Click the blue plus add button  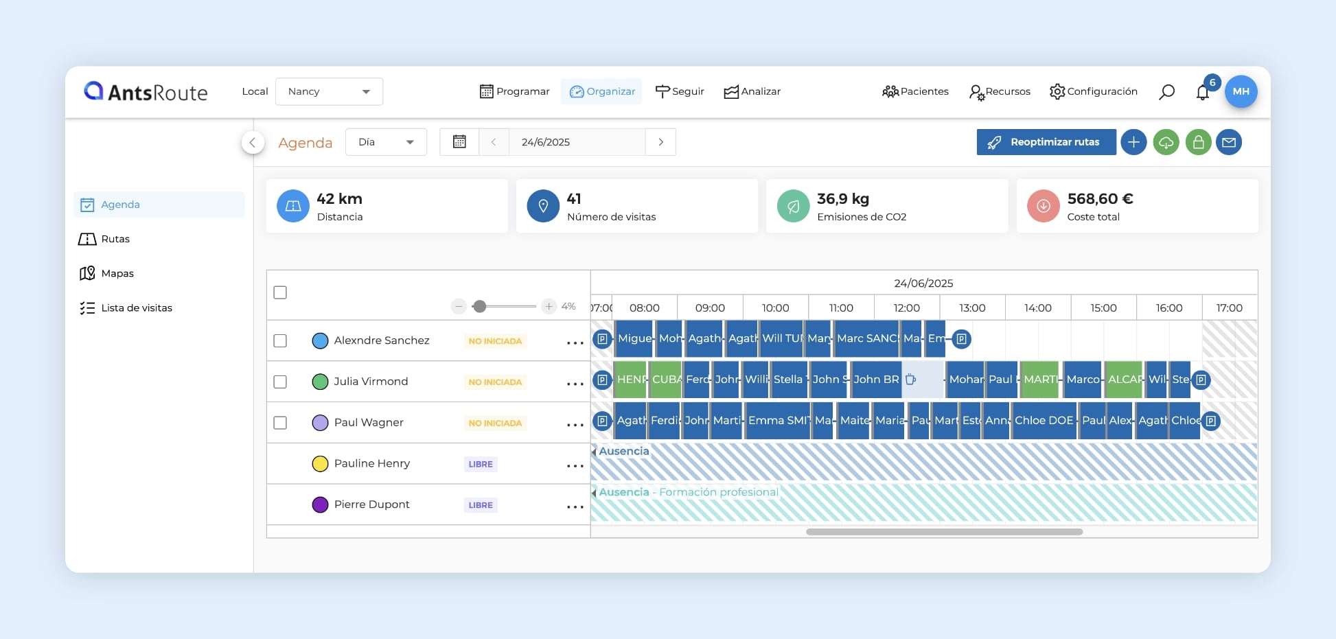[x=1133, y=142]
